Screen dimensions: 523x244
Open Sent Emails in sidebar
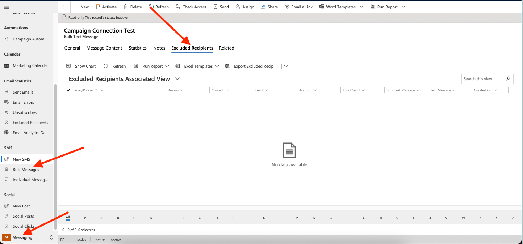click(26, 92)
